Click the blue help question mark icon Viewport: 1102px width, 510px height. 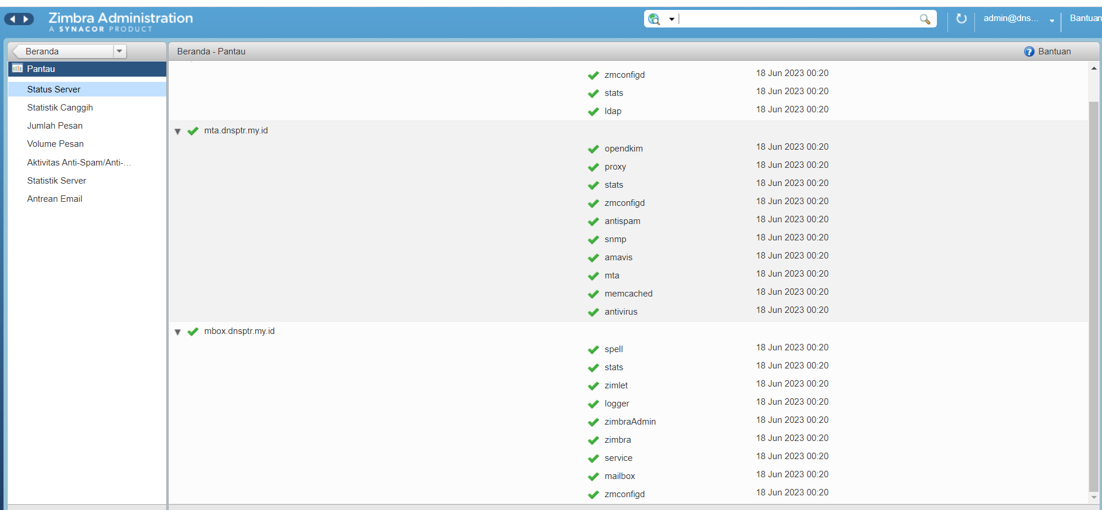(x=1029, y=51)
